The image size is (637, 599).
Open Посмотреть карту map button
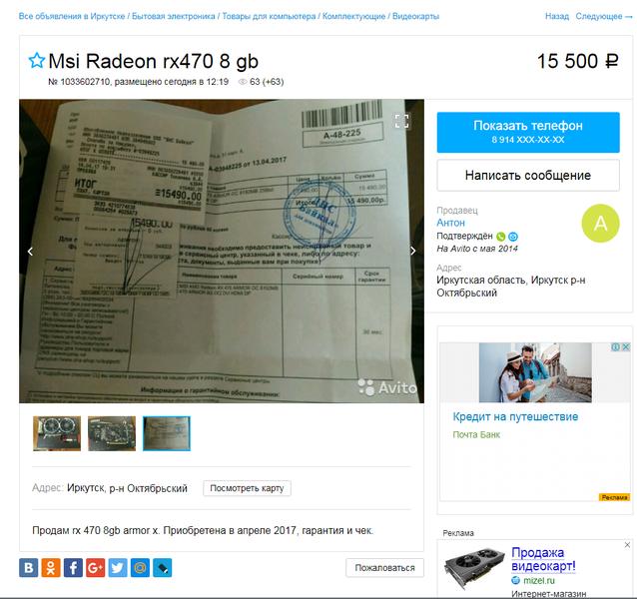pyautogui.click(x=247, y=488)
